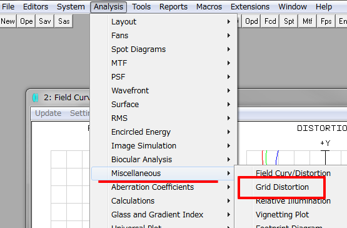Expand the Image Simulation submenu
The height and width of the screenshot is (228, 347).
pos(164,146)
